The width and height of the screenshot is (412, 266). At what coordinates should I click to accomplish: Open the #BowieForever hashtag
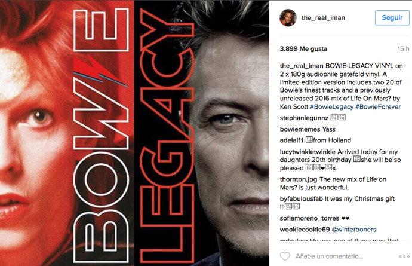(378, 107)
